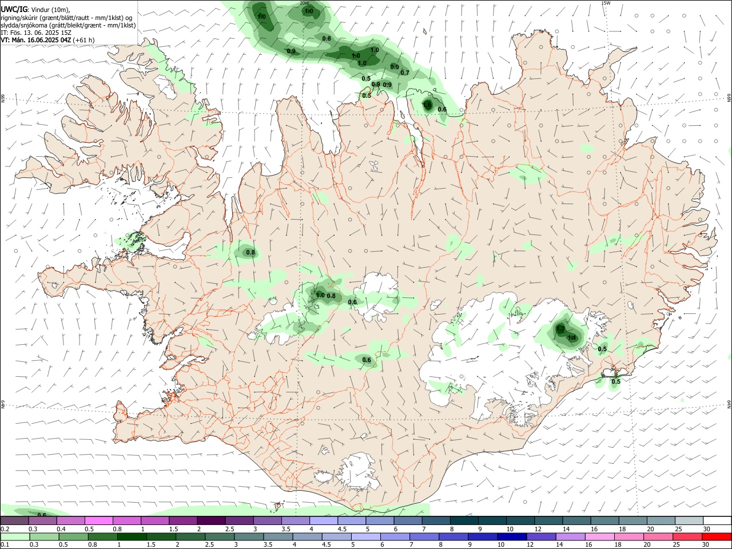Click the 15W longitude label
The width and height of the screenshot is (732, 549).
point(606,3)
